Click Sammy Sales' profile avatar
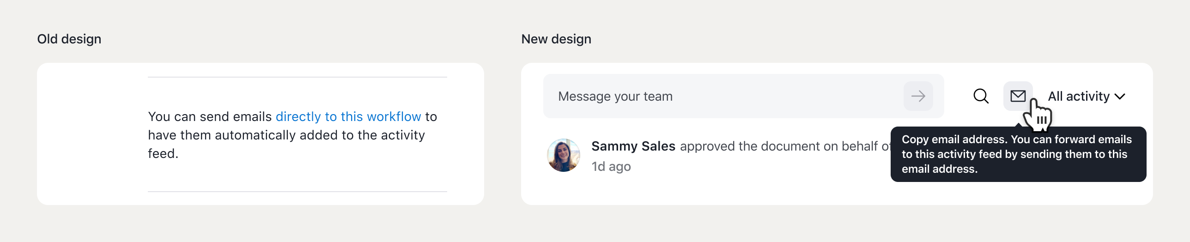1190x242 pixels. 564,155
